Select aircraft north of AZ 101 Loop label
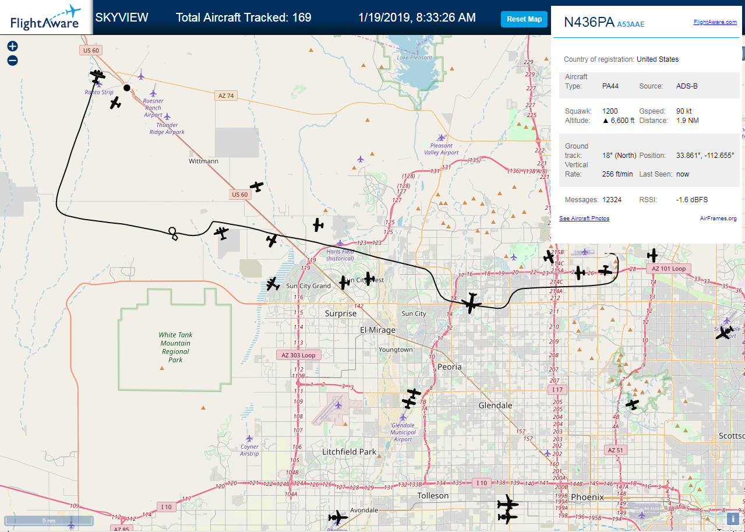 point(652,255)
